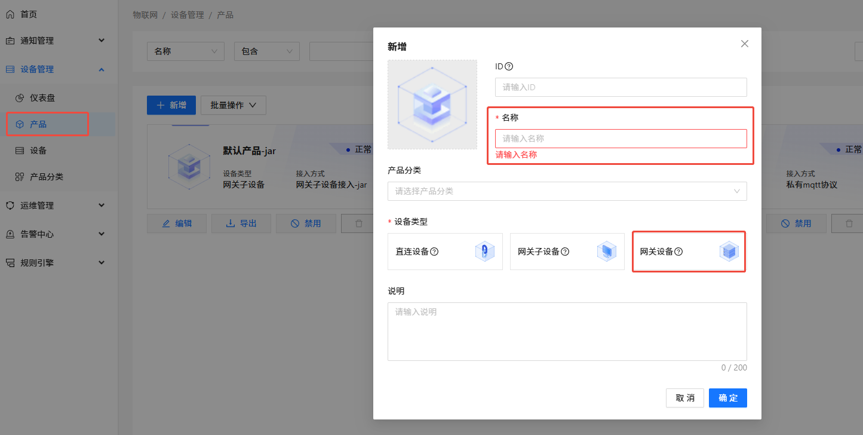Click the 禁用 button on the right card
Screen dimensions: 863x435
tap(797, 223)
